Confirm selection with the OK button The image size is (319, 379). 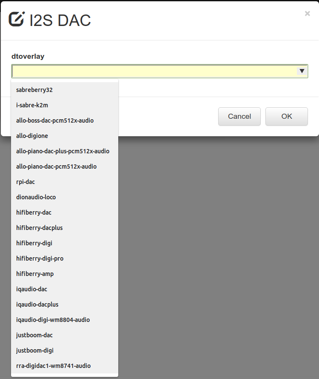(x=287, y=117)
